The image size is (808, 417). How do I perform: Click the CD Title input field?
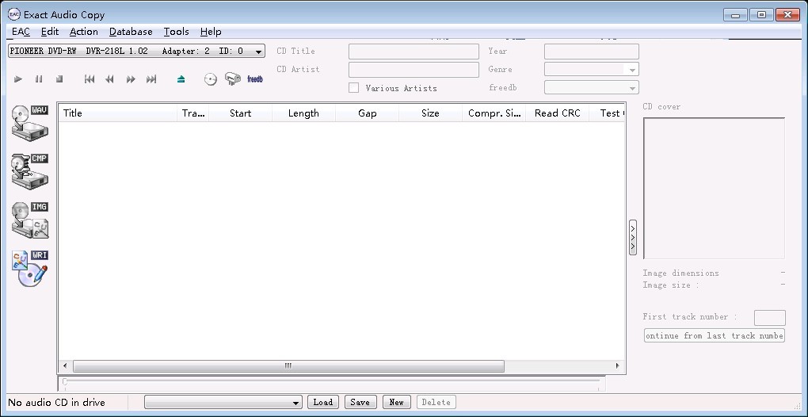point(414,52)
